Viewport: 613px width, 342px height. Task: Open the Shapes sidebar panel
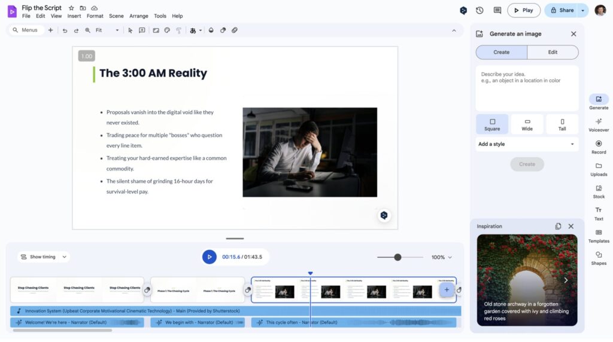[599, 257]
